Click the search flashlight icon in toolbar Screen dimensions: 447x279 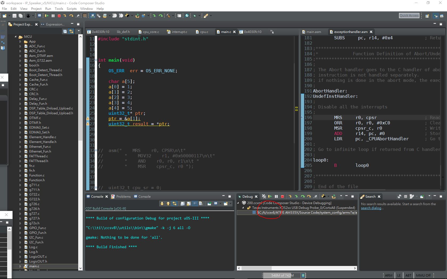point(206,16)
